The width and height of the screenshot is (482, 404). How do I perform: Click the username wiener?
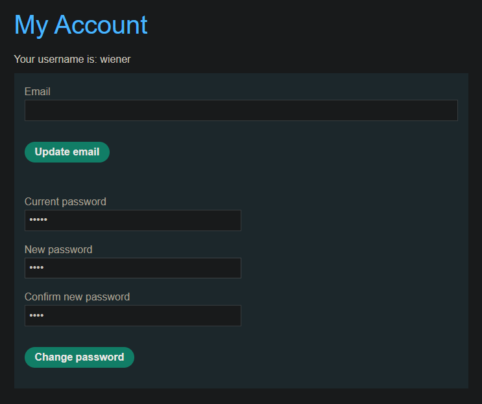115,60
